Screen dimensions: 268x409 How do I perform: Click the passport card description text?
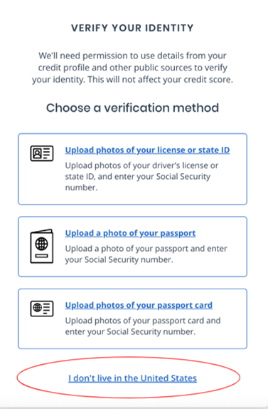pos(143,326)
